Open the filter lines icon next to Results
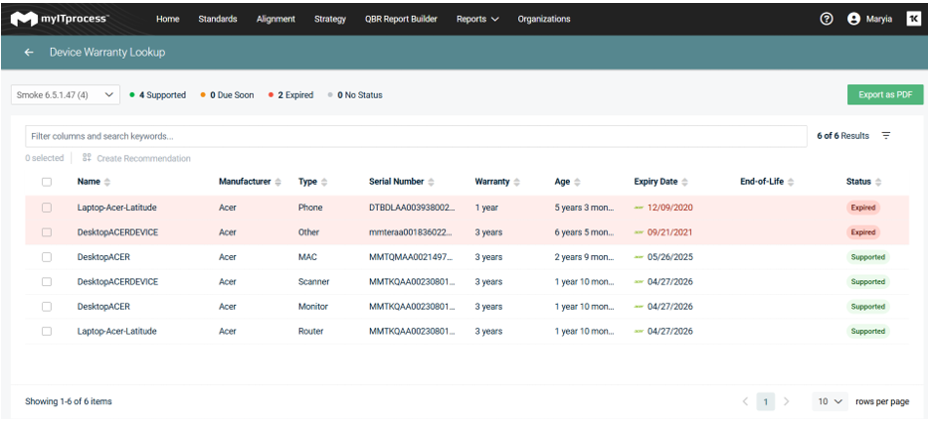The height and width of the screenshot is (429, 928). 886,136
